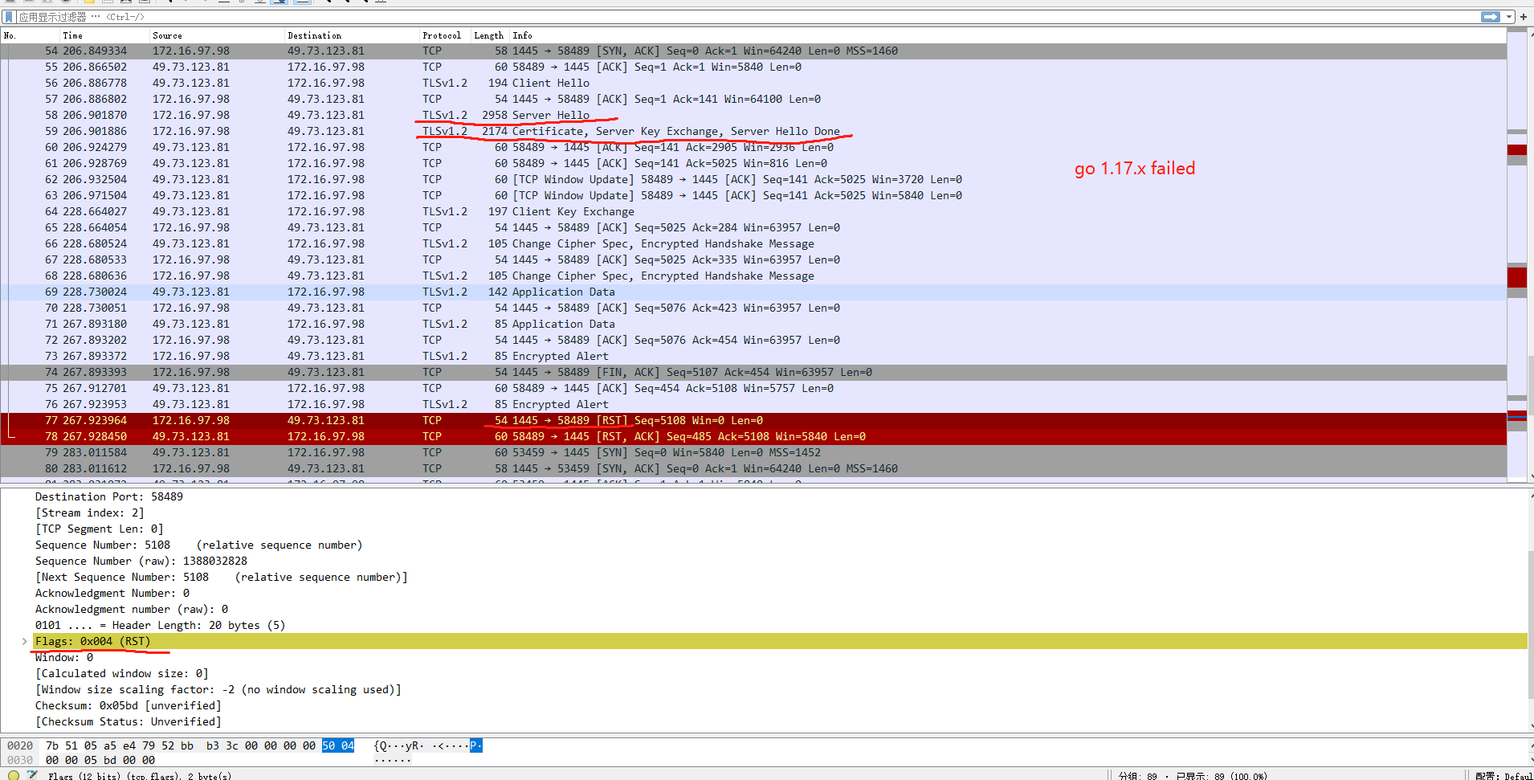Image resolution: width=1534 pixels, height=780 pixels.
Task: Click the Open capture file toolbar icon
Action: tap(88, 2)
